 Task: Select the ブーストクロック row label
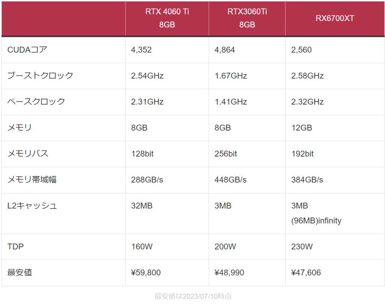tap(40, 76)
